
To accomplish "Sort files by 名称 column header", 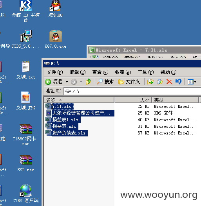I will pyautogui.click(x=79, y=100).
